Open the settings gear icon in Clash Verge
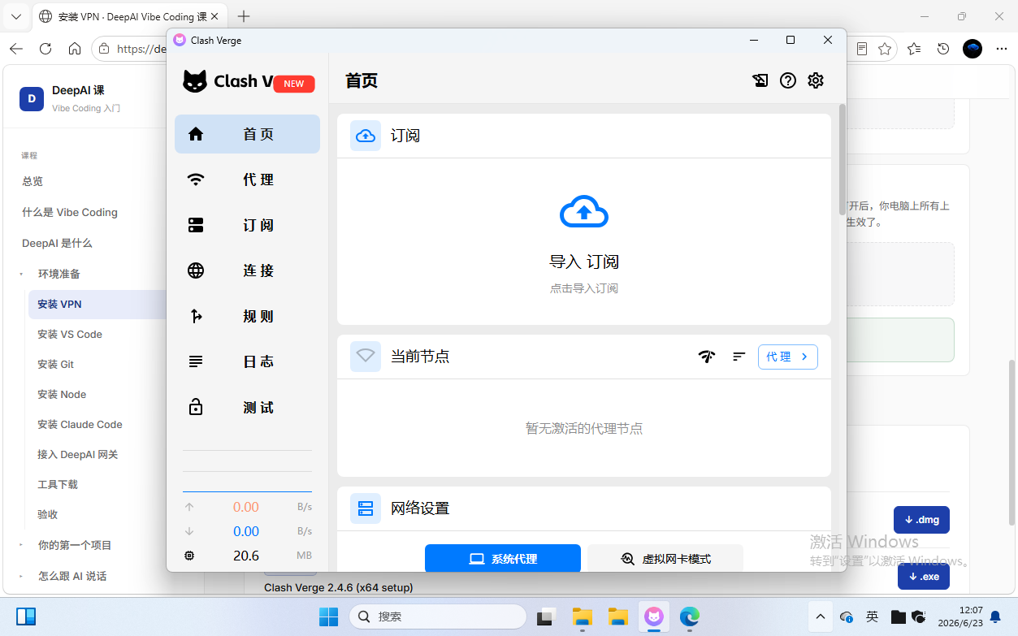The height and width of the screenshot is (636, 1018). [816, 80]
